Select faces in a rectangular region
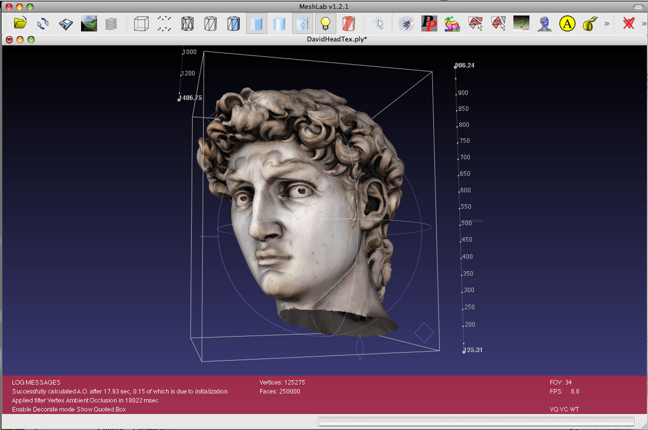The width and height of the screenshot is (648, 430). tap(476, 23)
